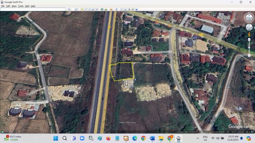Select the Add Path tool
The height and width of the screenshot is (143, 255).
click(x=89, y=9)
